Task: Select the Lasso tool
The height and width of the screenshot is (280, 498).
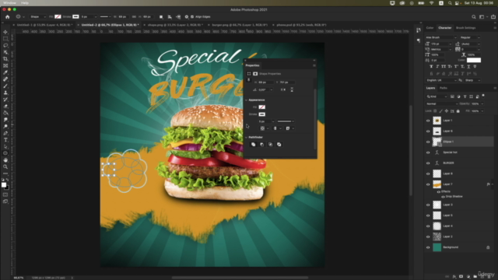Action: tap(5, 45)
